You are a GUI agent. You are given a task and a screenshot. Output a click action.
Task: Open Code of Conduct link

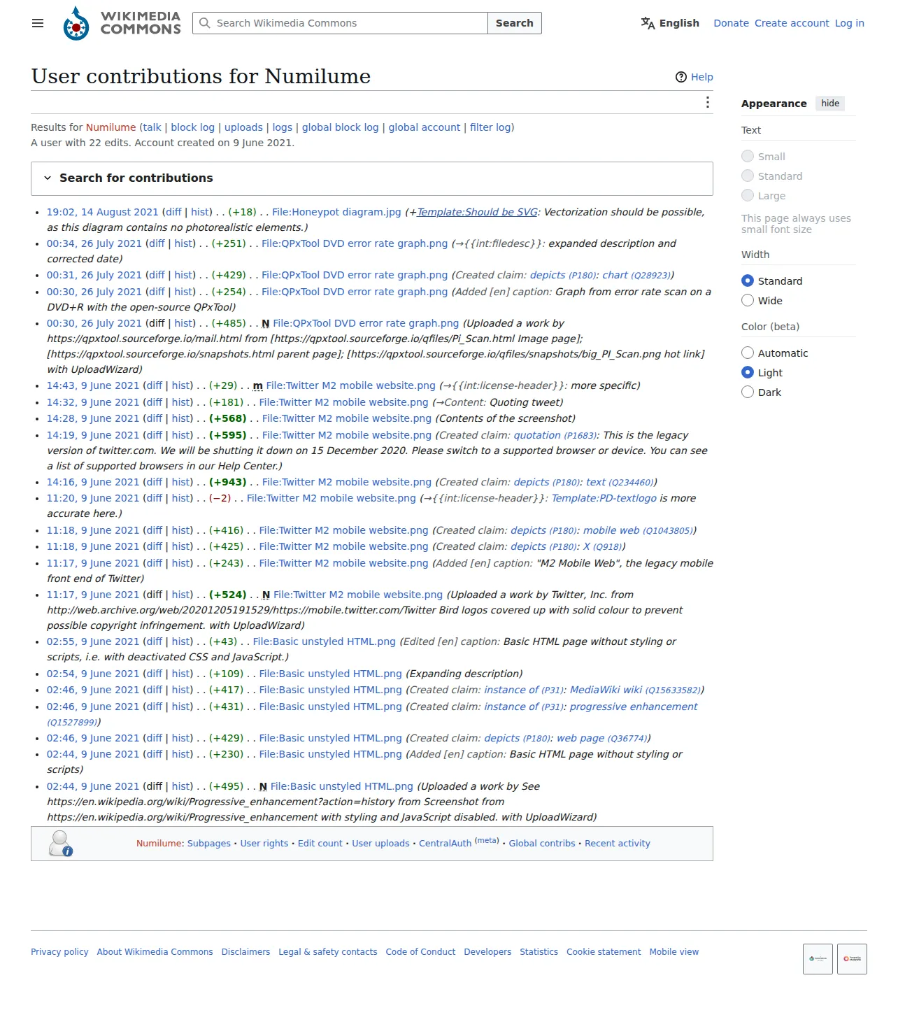pos(420,952)
